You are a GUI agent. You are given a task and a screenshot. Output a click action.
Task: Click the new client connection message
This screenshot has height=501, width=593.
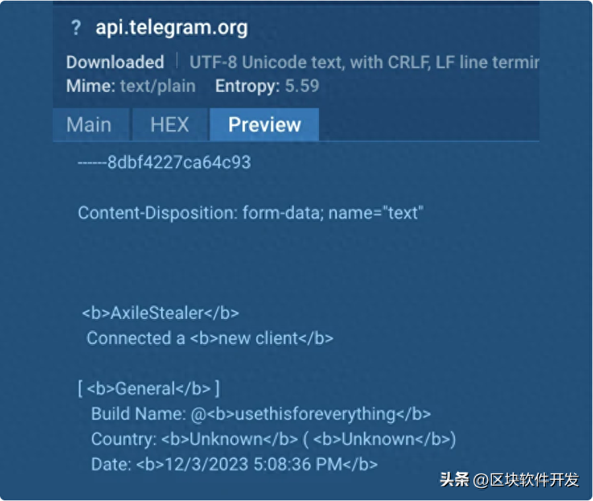point(209,338)
